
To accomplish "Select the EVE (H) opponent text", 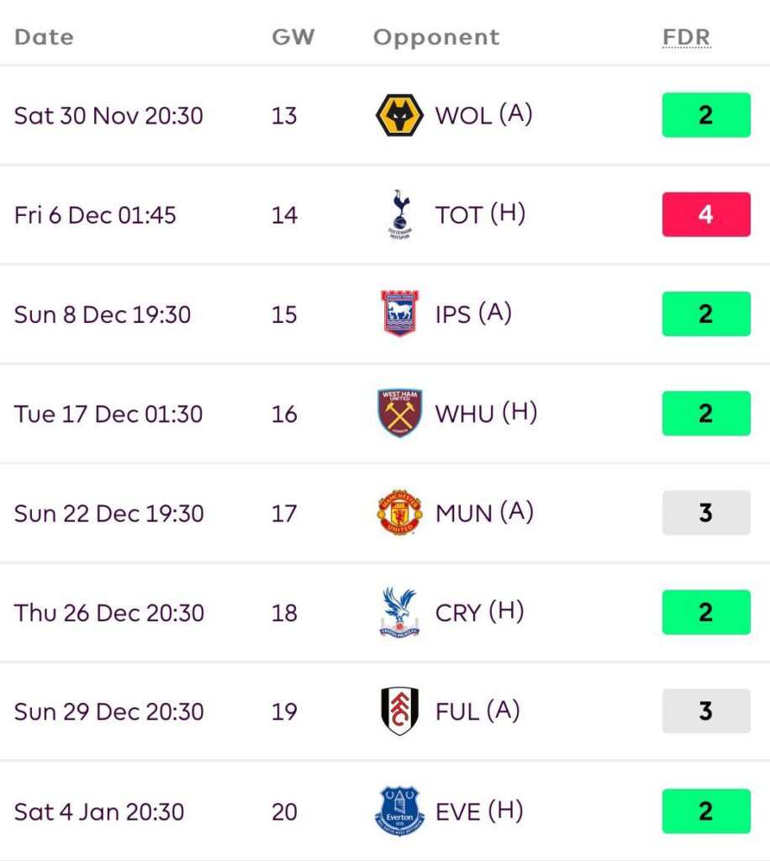I will (x=479, y=811).
